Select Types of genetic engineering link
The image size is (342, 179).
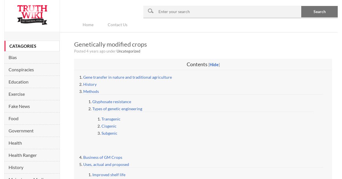coord(117,109)
